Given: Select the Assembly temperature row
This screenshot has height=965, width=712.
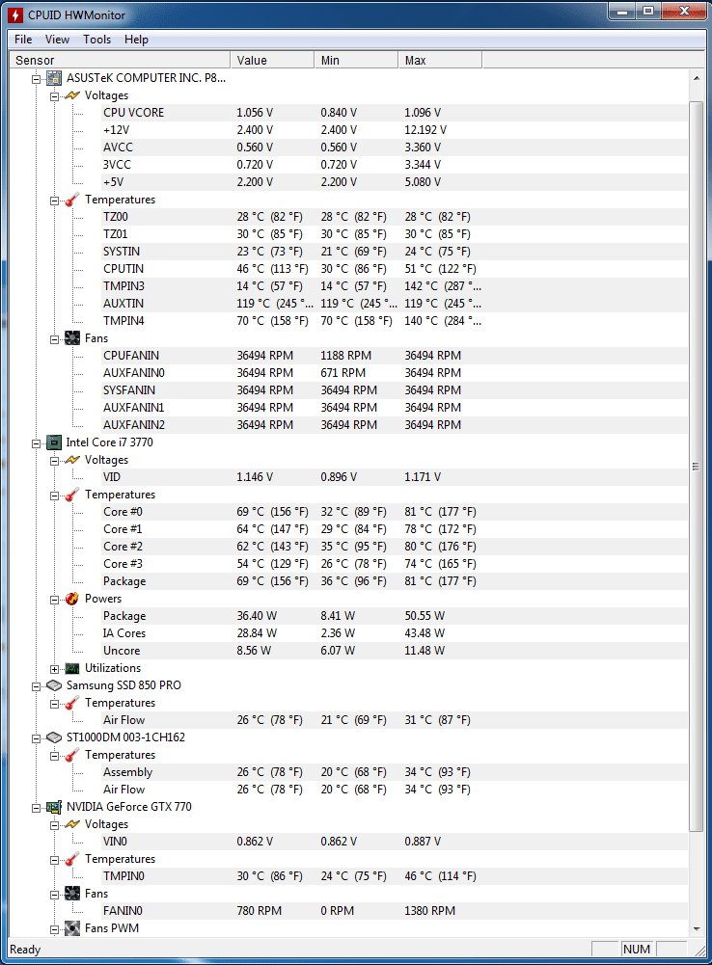Looking at the screenshot, I should point(395,772).
